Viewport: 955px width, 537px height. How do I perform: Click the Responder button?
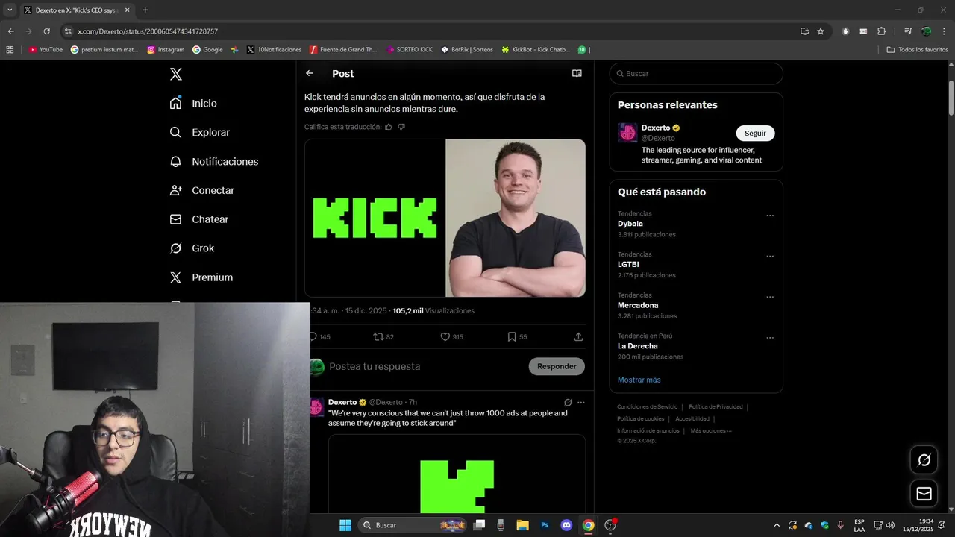(557, 366)
